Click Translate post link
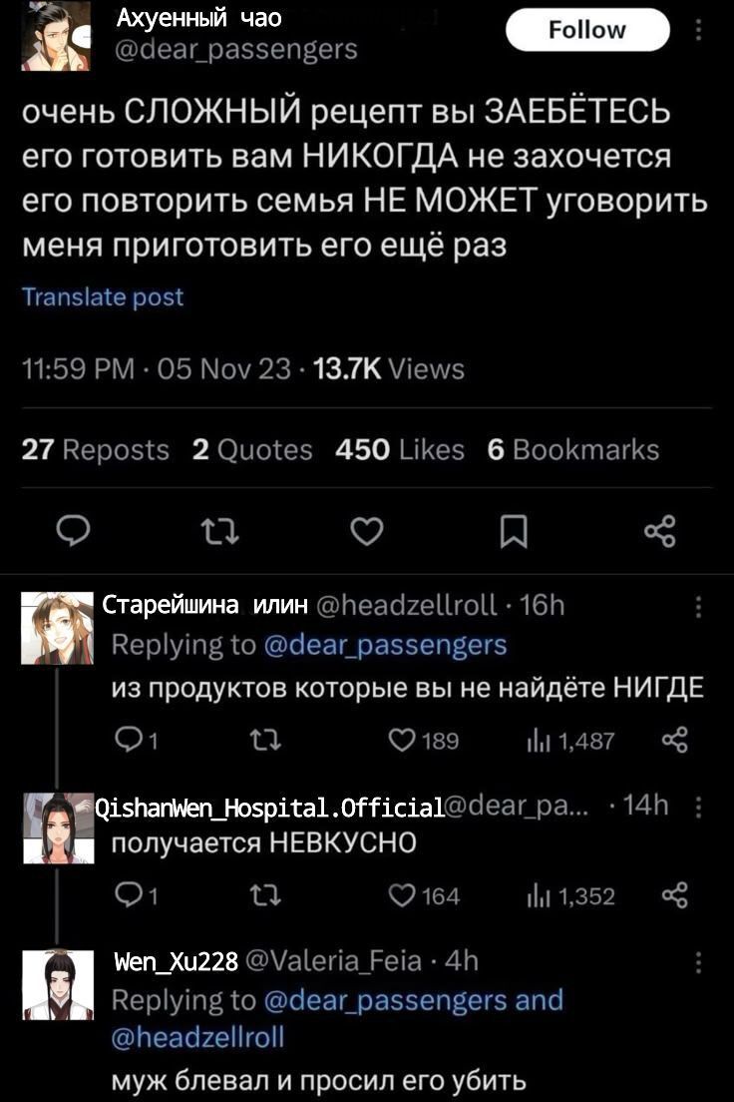 click(x=103, y=296)
